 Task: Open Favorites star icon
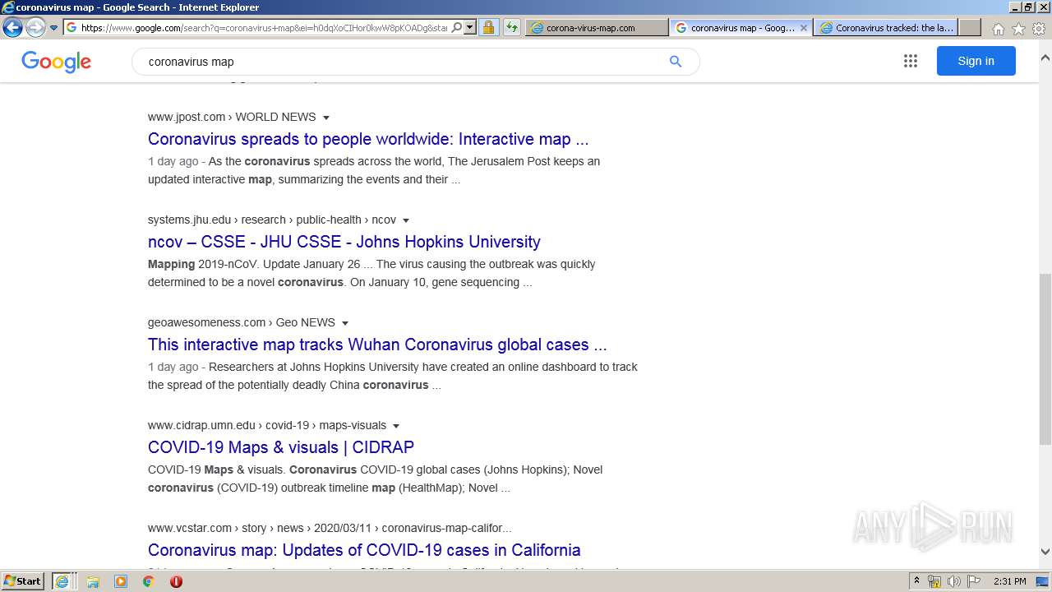click(x=1018, y=29)
